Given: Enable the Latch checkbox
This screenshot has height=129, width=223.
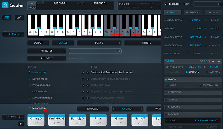Looking at the screenshot, I should point(167,85).
